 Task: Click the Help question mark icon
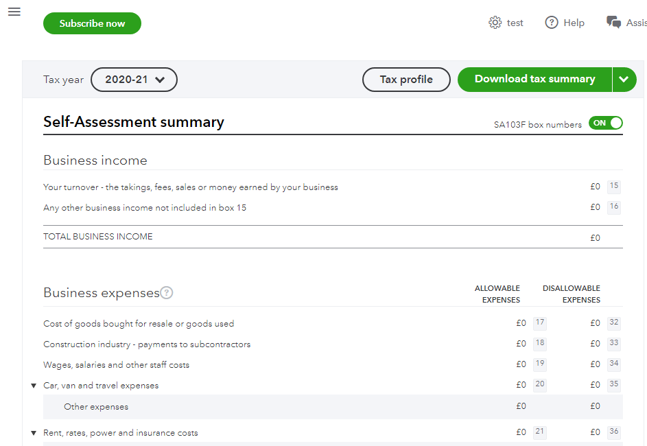[552, 23]
